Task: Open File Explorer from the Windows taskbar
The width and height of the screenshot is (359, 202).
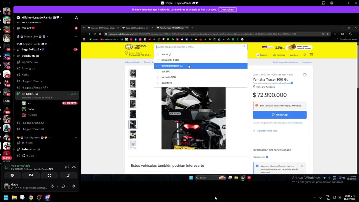Action: [x=14, y=198]
